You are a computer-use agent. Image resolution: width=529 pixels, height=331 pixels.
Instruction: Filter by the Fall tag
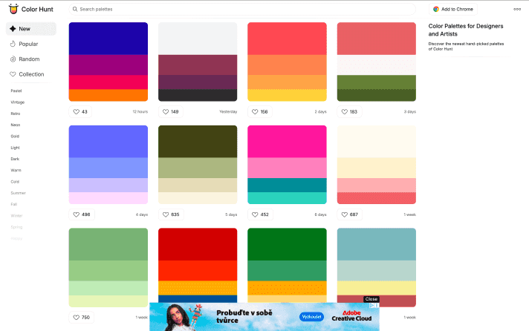14,204
